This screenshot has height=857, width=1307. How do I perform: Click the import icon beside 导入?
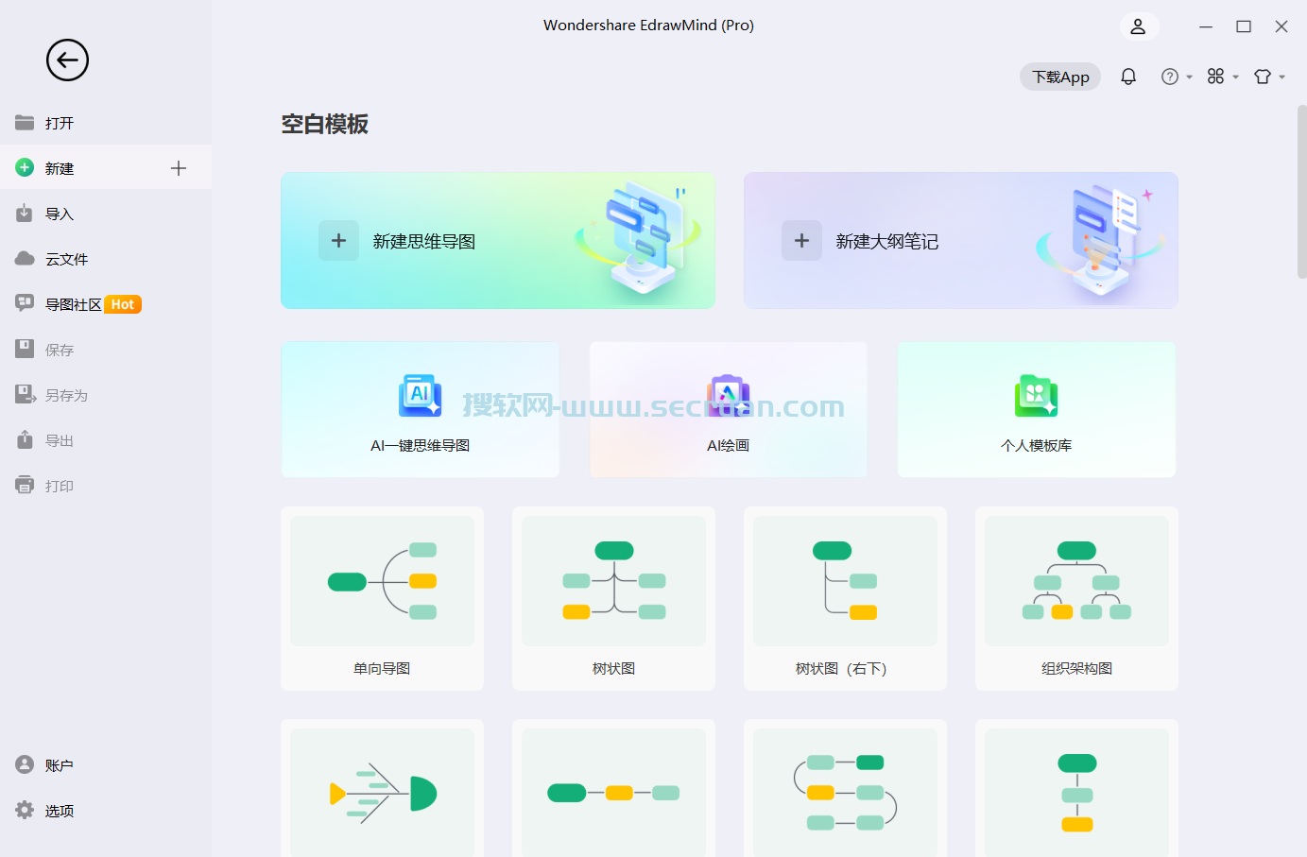tap(25, 214)
